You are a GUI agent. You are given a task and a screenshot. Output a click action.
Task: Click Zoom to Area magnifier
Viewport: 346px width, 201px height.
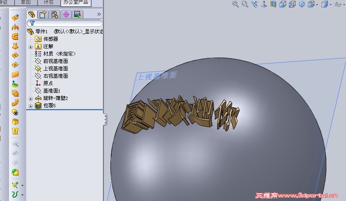[x=245, y=4]
